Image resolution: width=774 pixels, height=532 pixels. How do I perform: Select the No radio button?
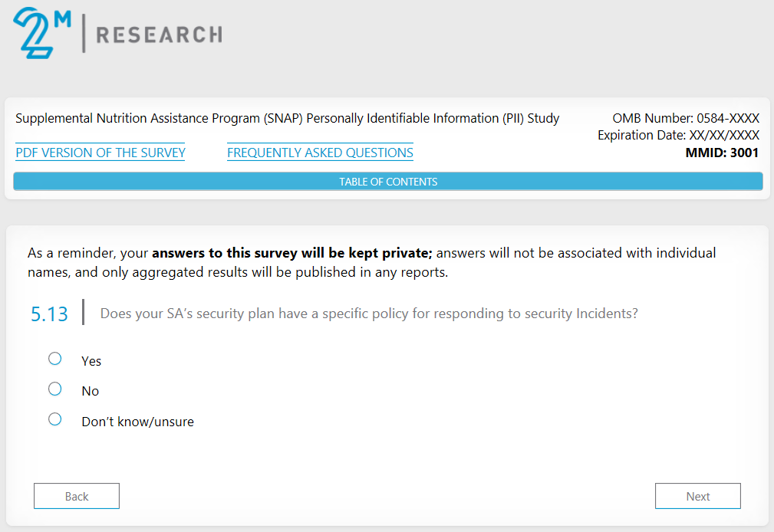54,389
